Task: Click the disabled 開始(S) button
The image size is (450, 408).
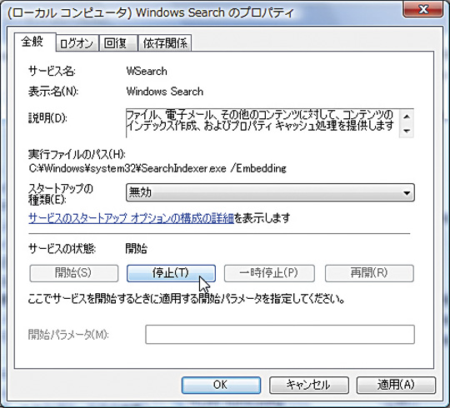Action: (74, 273)
